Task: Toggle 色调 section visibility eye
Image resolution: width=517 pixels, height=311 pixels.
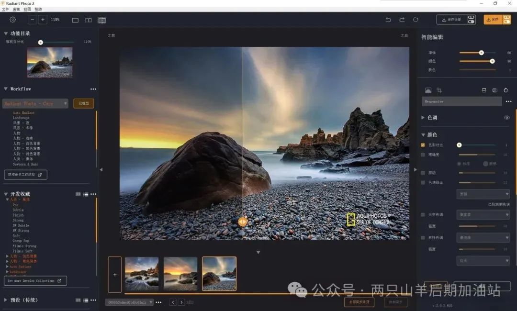Action: pyautogui.click(x=507, y=118)
